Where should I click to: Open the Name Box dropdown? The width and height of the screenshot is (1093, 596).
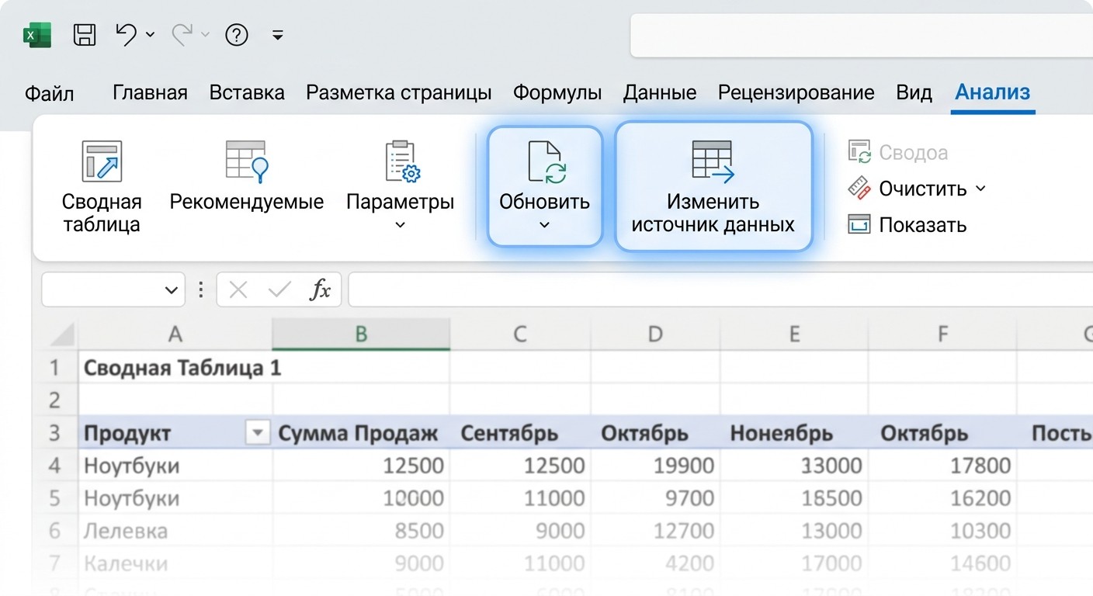pos(171,291)
